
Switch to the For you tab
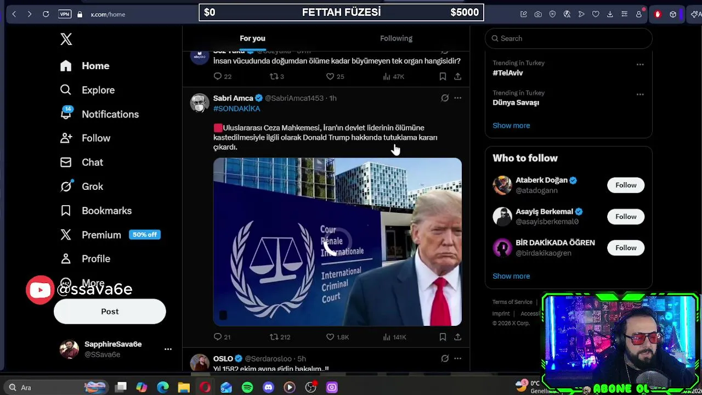click(x=252, y=38)
